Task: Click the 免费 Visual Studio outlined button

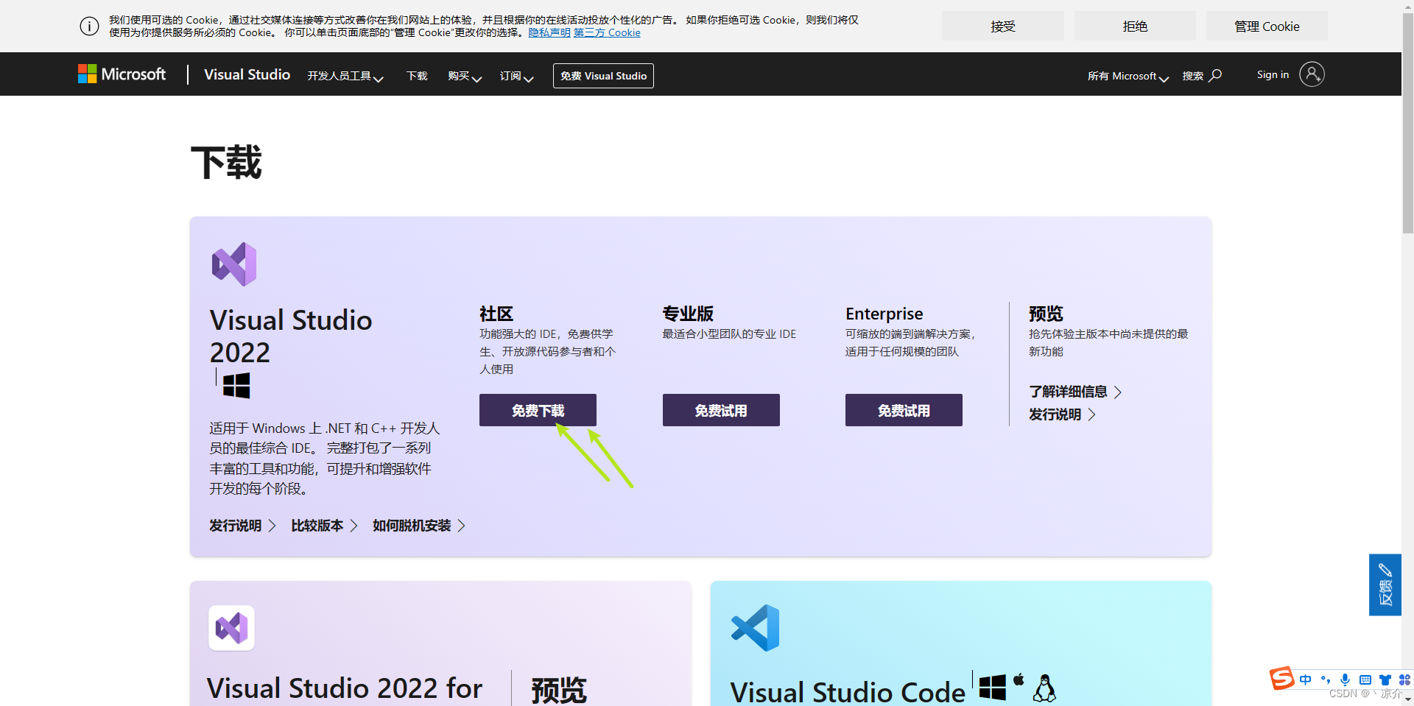Action: click(603, 76)
